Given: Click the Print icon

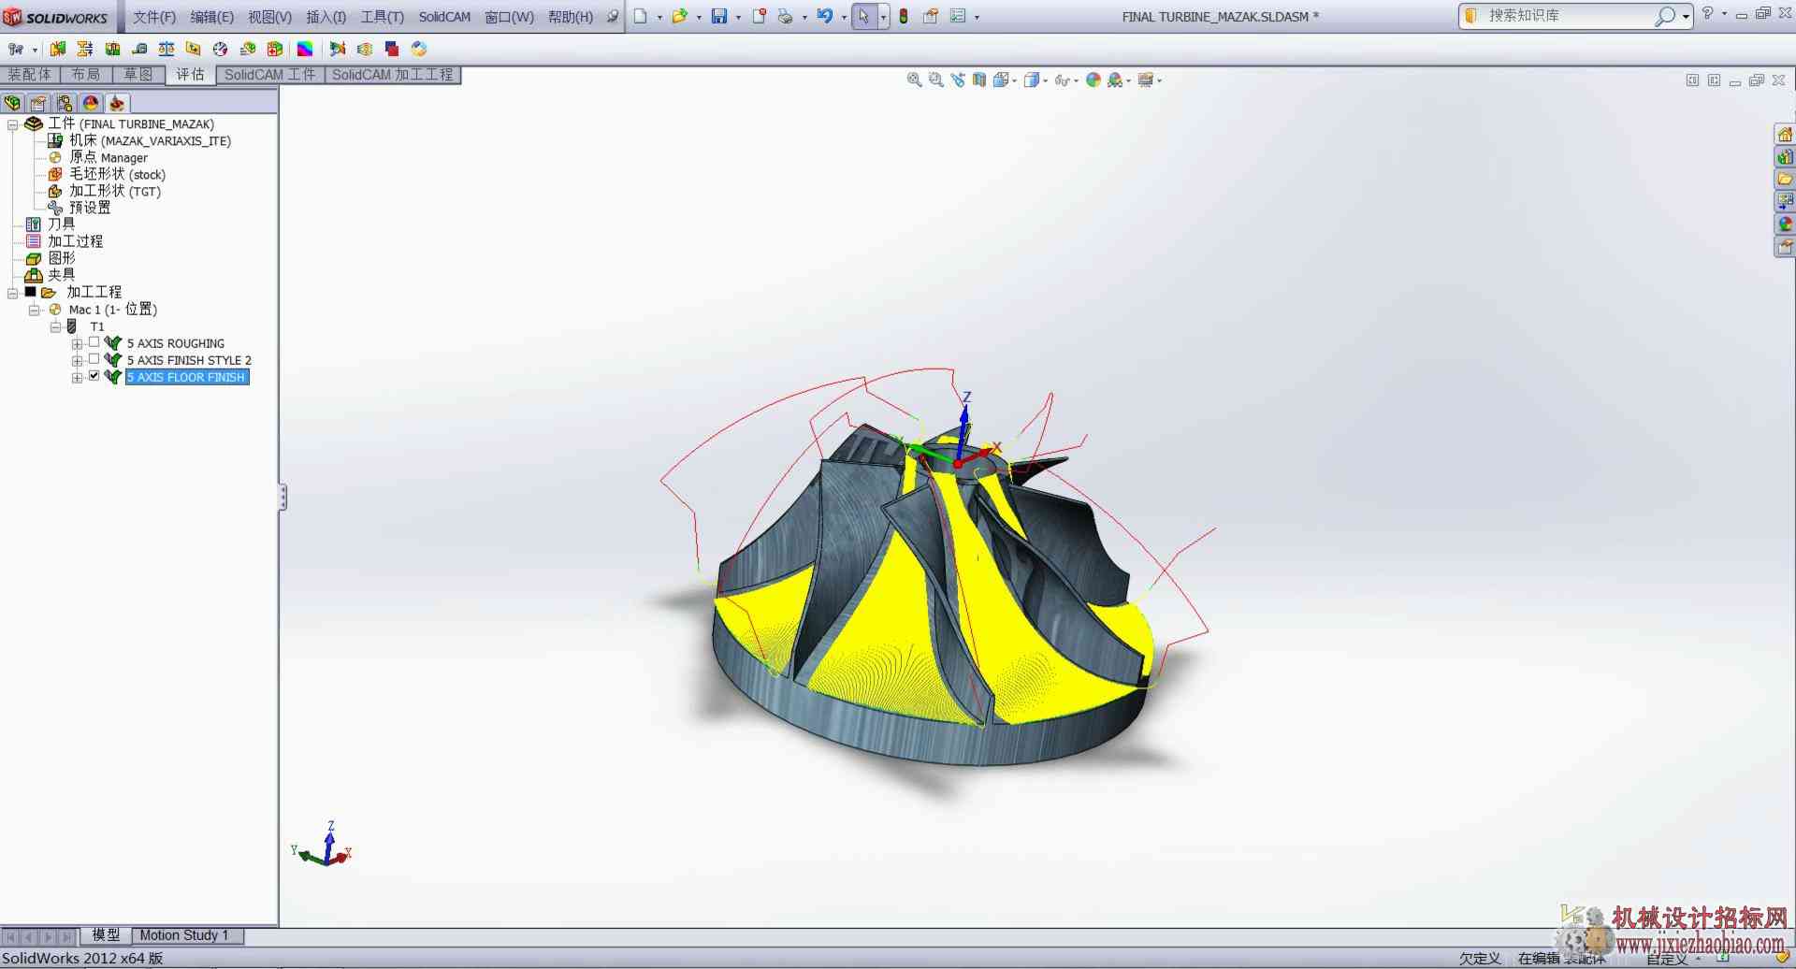Looking at the screenshot, I should (x=785, y=16).
